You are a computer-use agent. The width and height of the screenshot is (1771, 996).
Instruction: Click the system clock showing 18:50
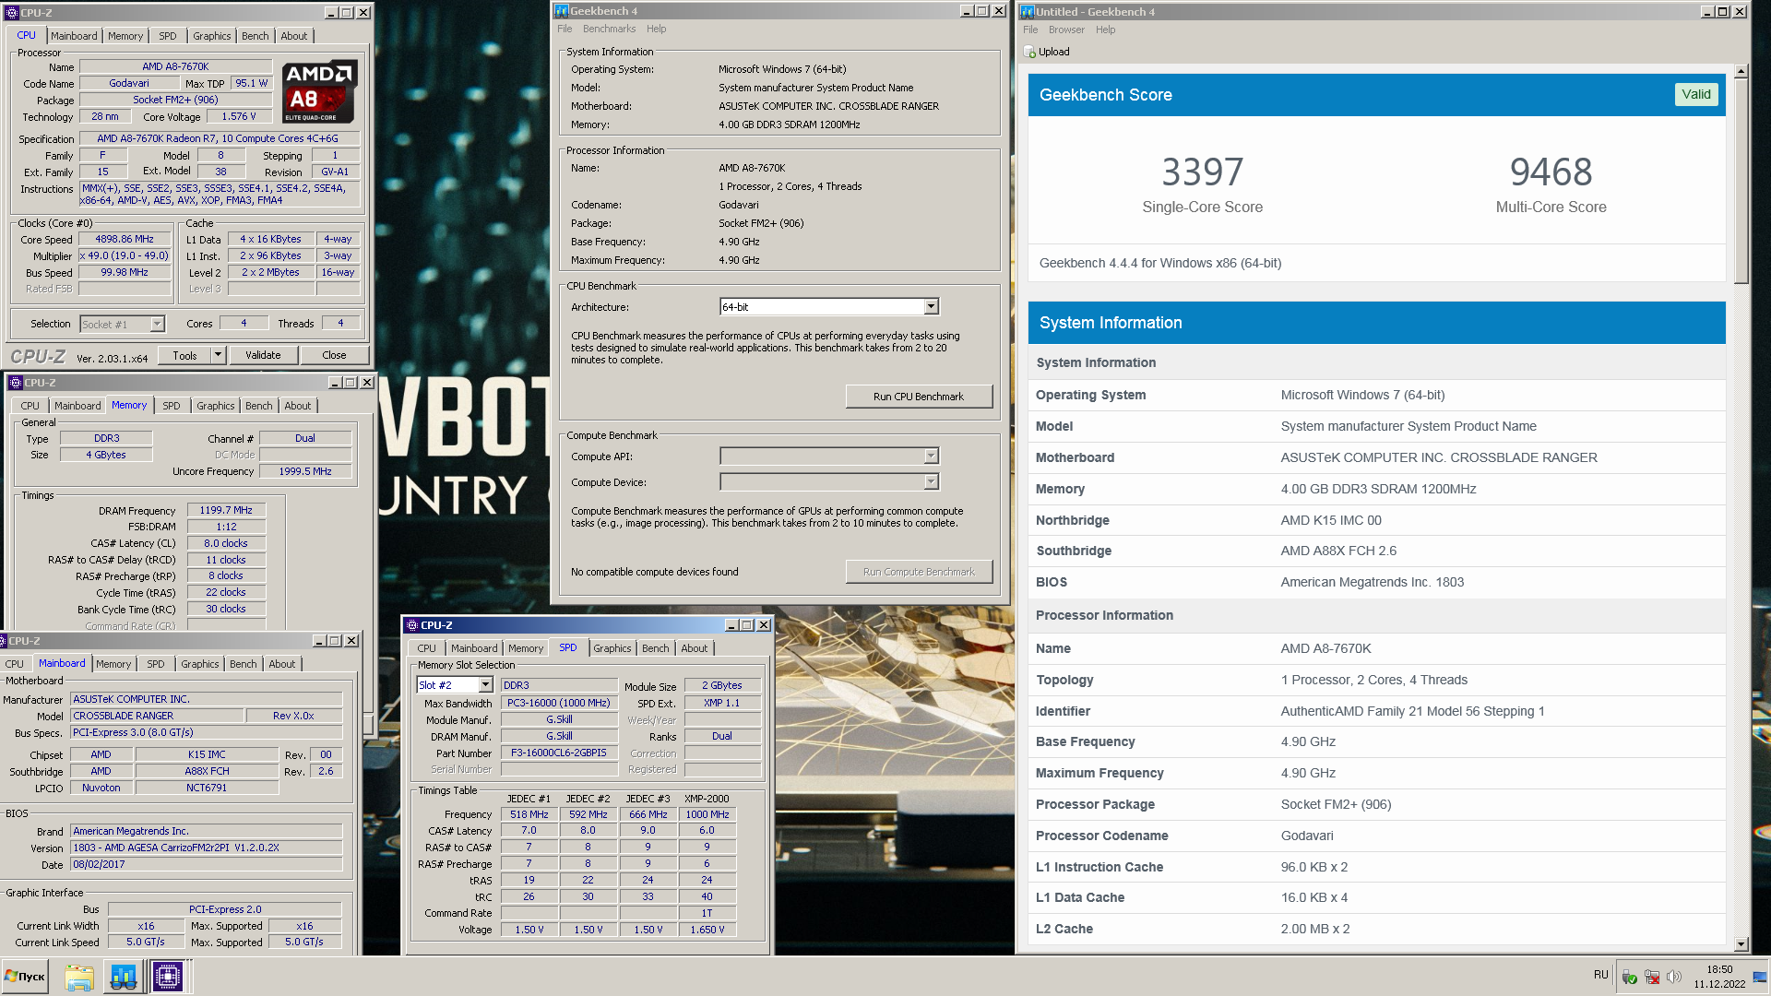[x=1719, y=970]
